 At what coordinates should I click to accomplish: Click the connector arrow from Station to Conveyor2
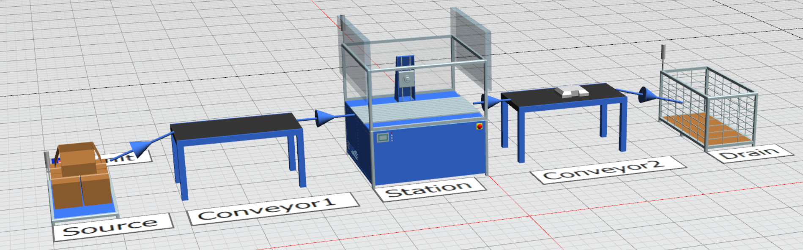tap(490, 102)
